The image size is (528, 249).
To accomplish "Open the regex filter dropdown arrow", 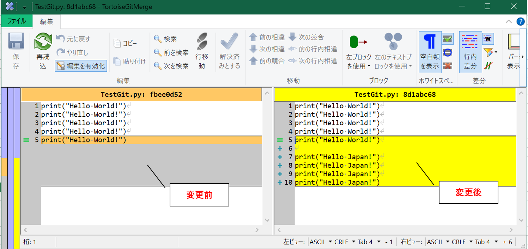I will tap(496, 53).
